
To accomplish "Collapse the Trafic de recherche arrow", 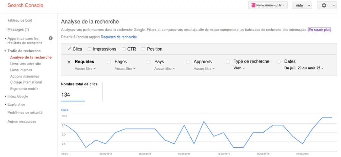I will 5,51.
